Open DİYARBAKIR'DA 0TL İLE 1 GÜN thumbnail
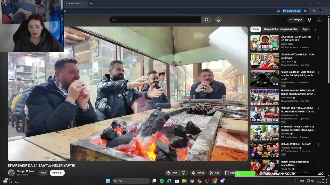 point(265,61)
